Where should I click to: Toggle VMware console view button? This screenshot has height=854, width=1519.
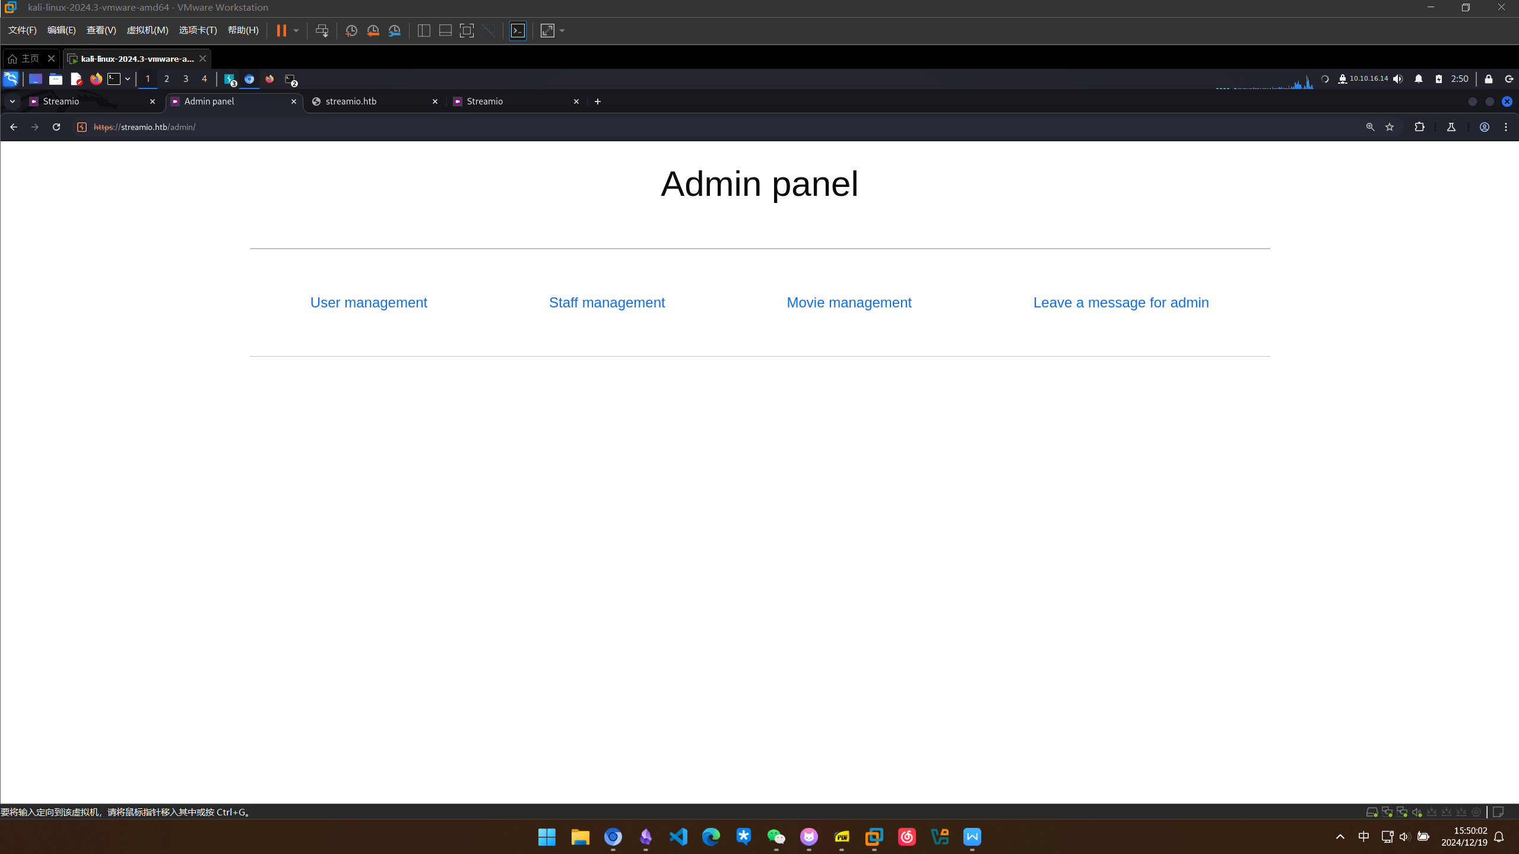pos(518,31)
